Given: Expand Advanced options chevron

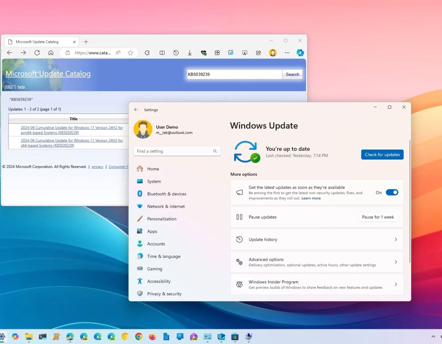Looking at the screenshot, I should click(396, 262).
